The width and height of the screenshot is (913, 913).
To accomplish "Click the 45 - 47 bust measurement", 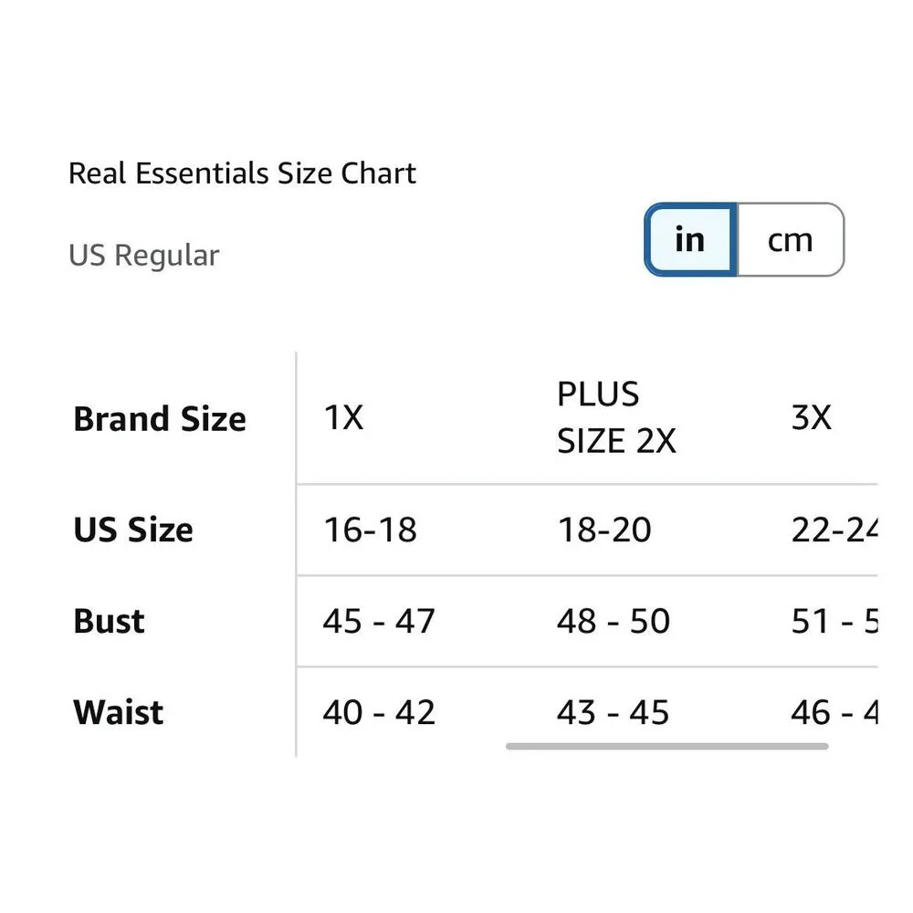I will pos(379,621).
